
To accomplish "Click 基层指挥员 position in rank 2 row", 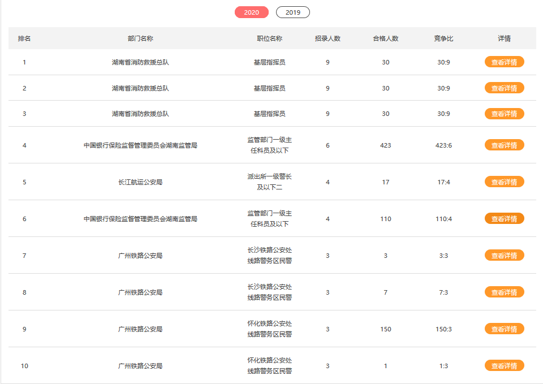I will coord(269,88).
